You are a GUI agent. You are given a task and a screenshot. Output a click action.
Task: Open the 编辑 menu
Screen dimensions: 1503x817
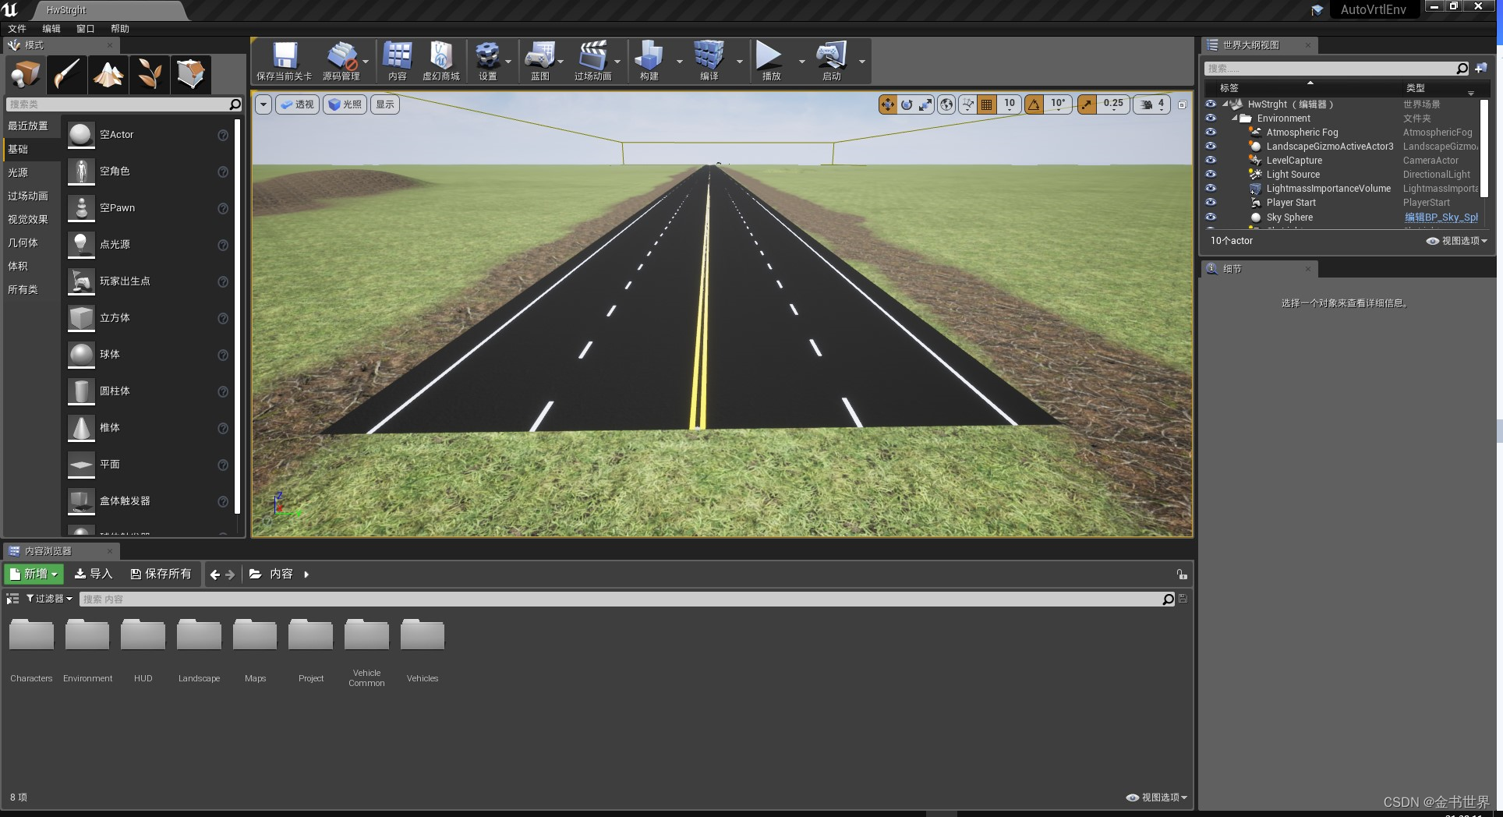[x=50, y=28]
